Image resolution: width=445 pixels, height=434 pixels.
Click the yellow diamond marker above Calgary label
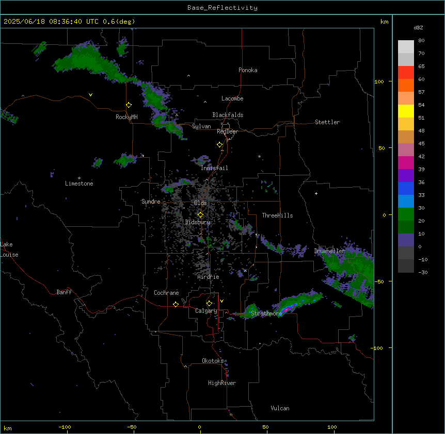pos(209,304)
